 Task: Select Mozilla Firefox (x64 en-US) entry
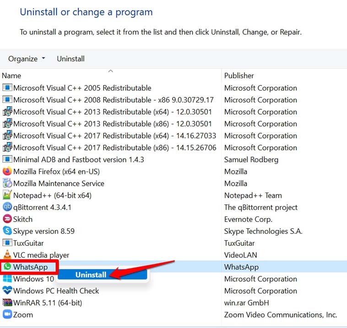pyautogui.click(x=56, y=172)
